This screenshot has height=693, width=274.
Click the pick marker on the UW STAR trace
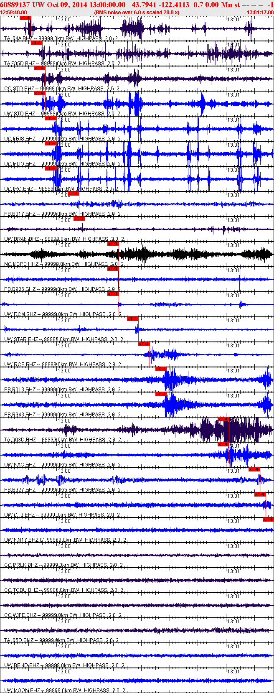133,319
